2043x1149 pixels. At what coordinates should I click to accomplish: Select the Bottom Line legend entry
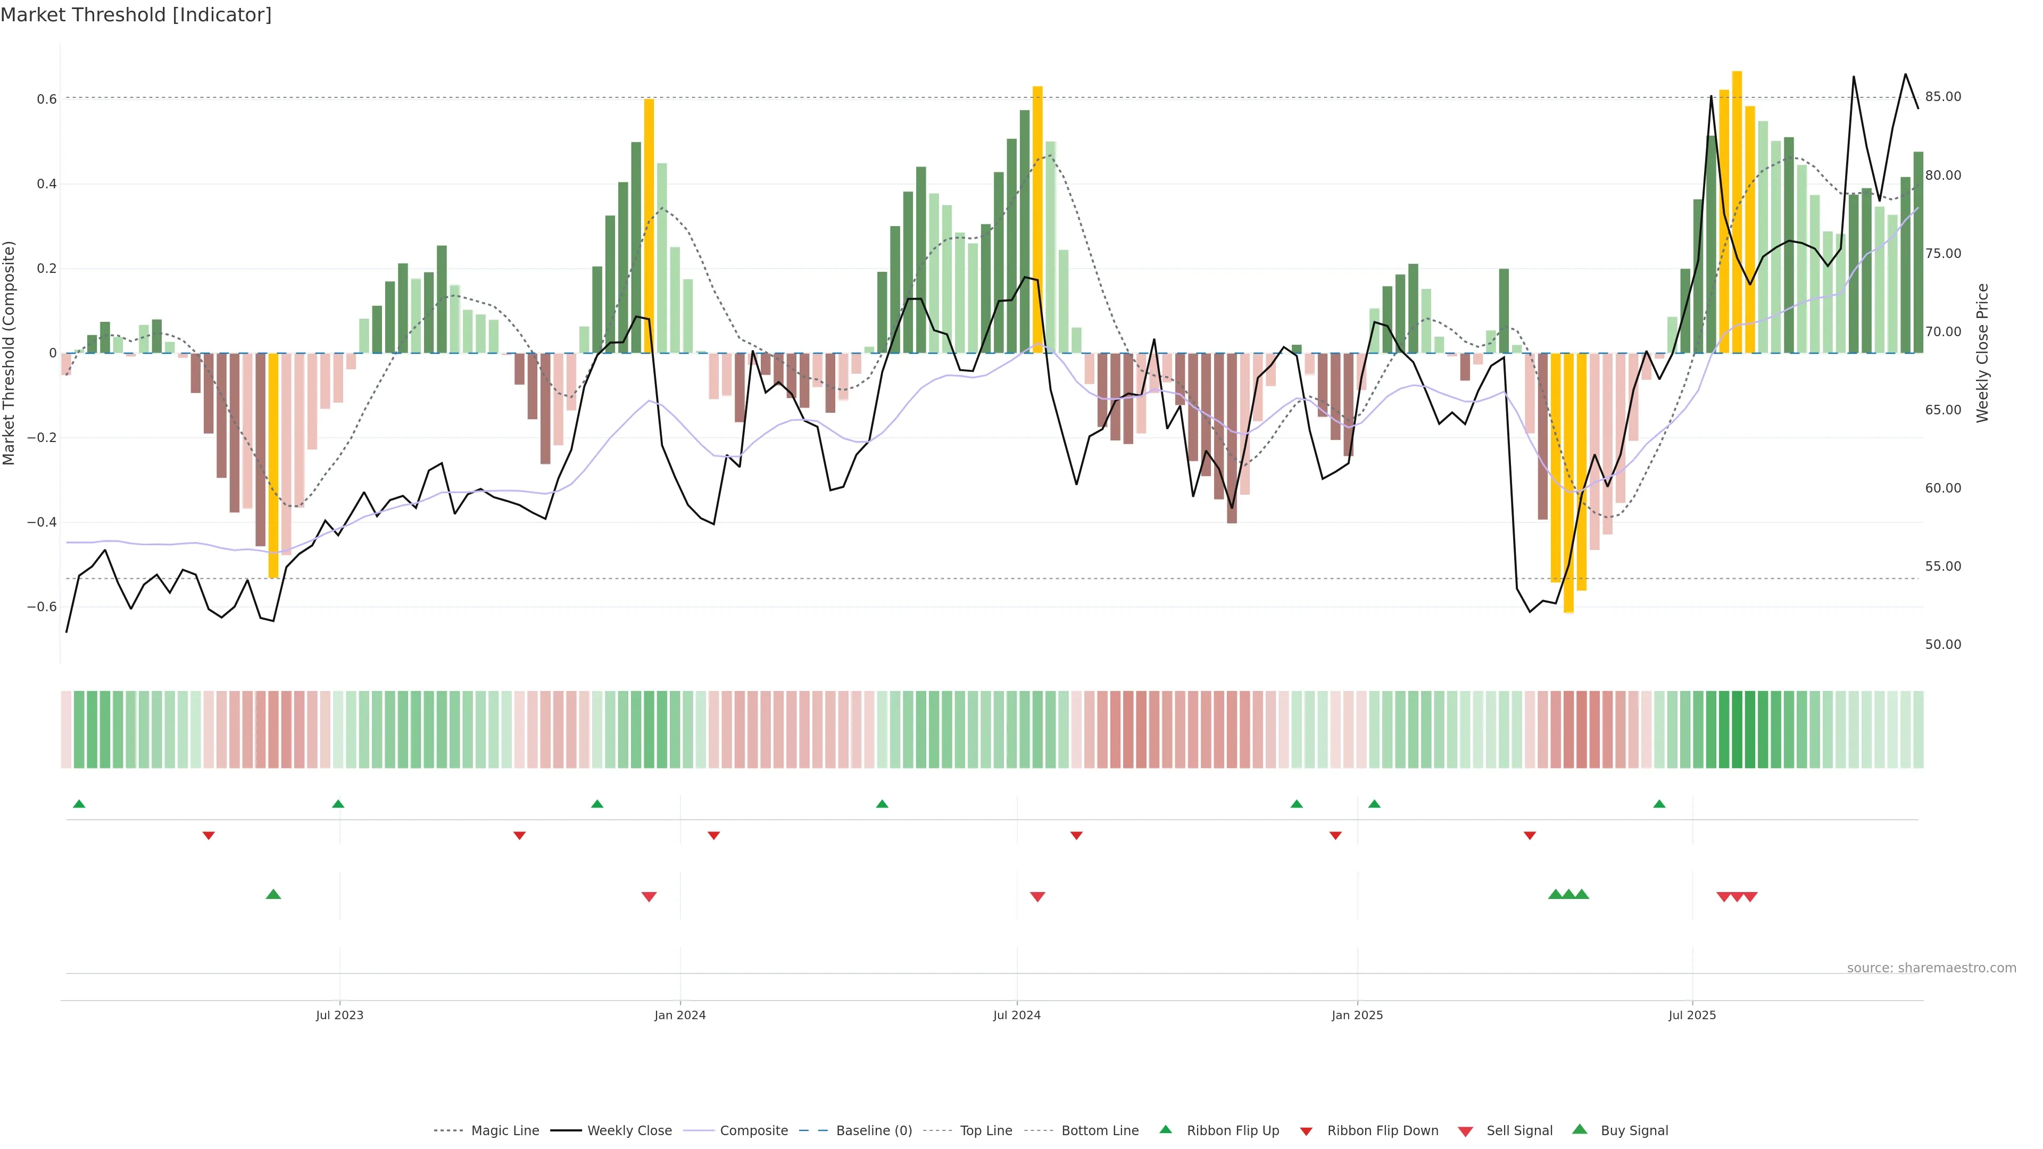1099,1130
